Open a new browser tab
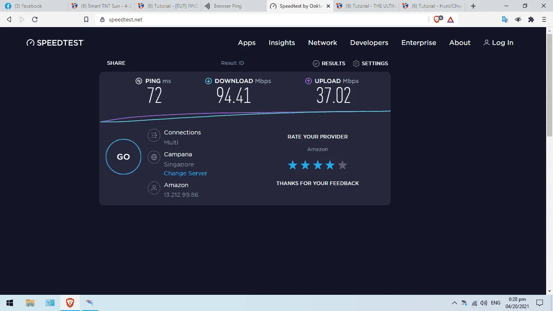 click(473, 6)
